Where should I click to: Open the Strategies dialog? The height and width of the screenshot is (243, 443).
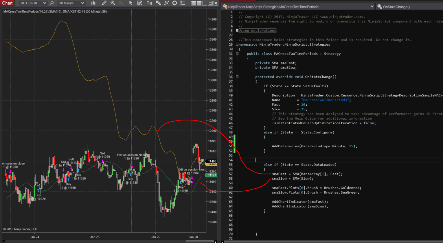pos(174,3)
